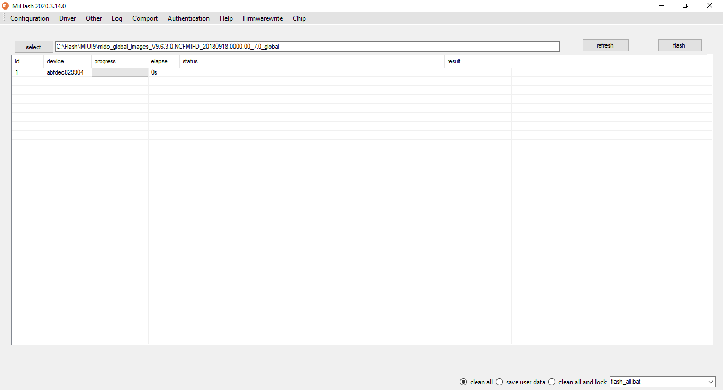The height and width of the screenshot is (390, 723).
Task: Minimize the MiFlash window
Action: (x=662, y=6)
